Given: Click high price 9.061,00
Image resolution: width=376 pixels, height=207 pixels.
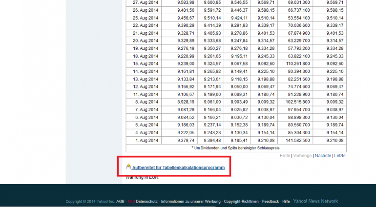Looking at the screenshot, I should click(x=212, y=102).
